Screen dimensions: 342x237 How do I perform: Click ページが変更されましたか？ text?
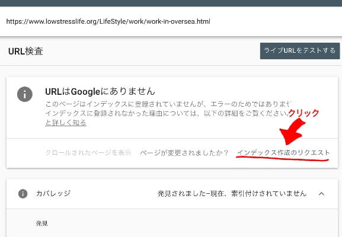coord(184,153)
